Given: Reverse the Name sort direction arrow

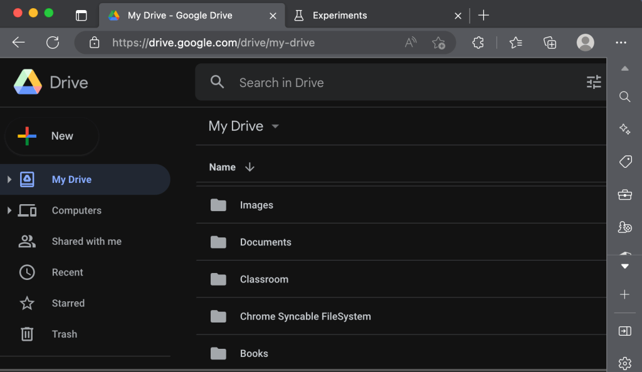Looking at the screenshot, I should 250,167.
